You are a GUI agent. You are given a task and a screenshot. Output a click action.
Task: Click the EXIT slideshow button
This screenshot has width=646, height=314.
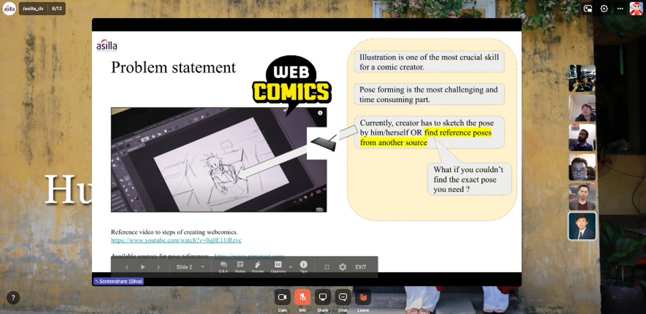361,267
